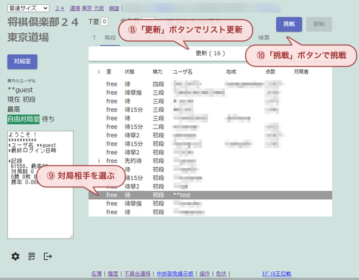Open the 大阪 dojo link

coord(98,8)
